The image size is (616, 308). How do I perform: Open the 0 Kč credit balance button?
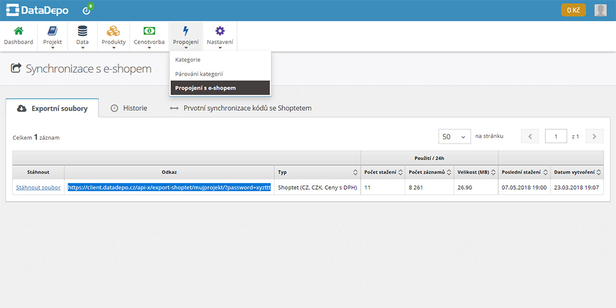click(573, 10)
